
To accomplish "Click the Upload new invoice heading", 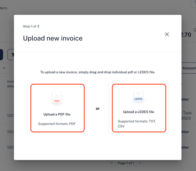I will 53,38.
